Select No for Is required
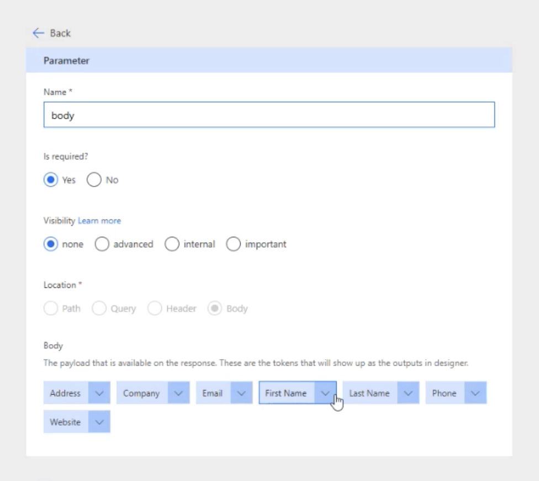Image resolution: width=539 pixels, height=481 pixels. point(94,180)
